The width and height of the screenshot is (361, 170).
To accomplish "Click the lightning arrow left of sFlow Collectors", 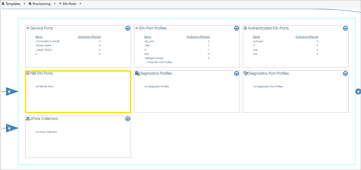I will (10, 128).
